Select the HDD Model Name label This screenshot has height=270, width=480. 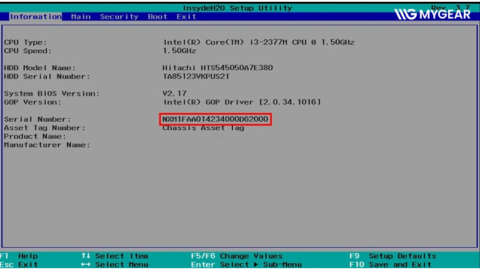40,68
